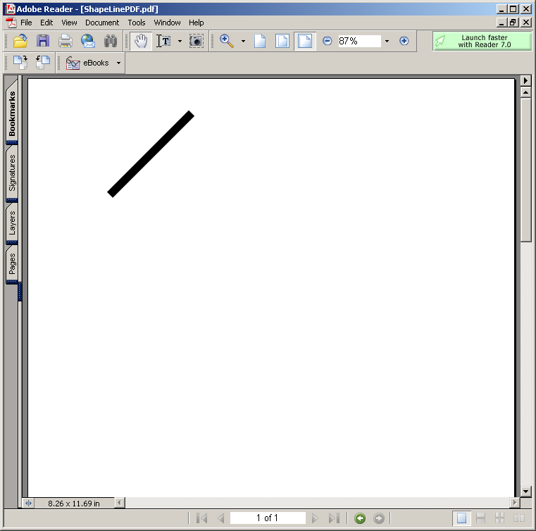Open the eBooks toolbar button
The height and width of the screenshot is (531, 536).
pyautogui.click(x=87, y=63)
